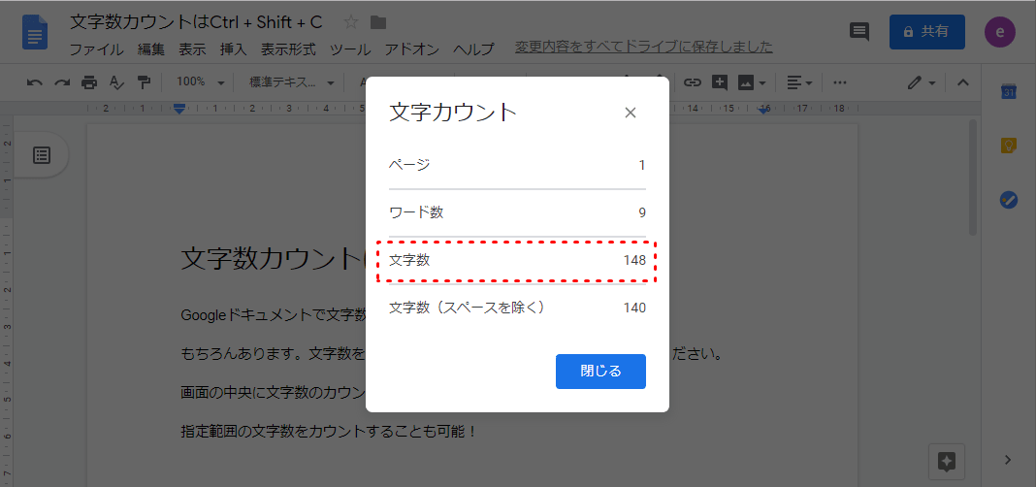Click the blue 共有 share button
The height and width of the screenshot is (487, 1036).
click(926, 32)
